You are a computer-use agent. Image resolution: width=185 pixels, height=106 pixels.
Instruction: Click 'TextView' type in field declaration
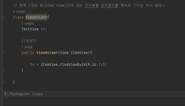pyautogui.click(x=30, y=29)
